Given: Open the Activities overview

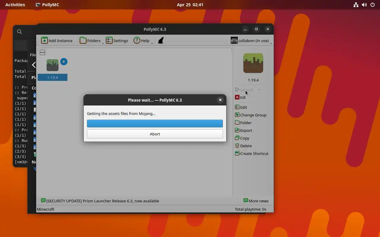Looking at the screenshot, I should coord(15,5).
